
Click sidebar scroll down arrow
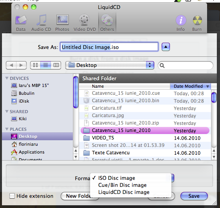tap(76, 157)
